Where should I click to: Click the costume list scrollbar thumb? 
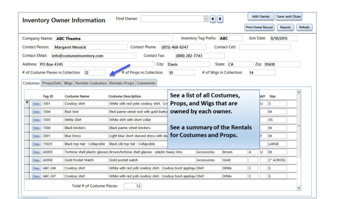tap(298, 126)
